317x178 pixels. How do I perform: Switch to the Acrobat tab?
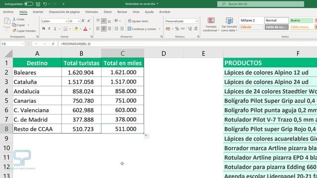(164, 12)
